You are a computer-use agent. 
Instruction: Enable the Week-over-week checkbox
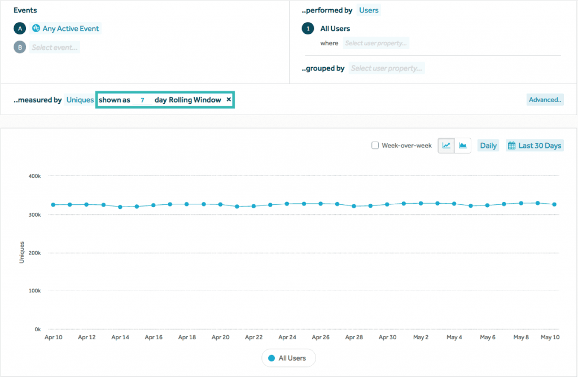point(375,146)
